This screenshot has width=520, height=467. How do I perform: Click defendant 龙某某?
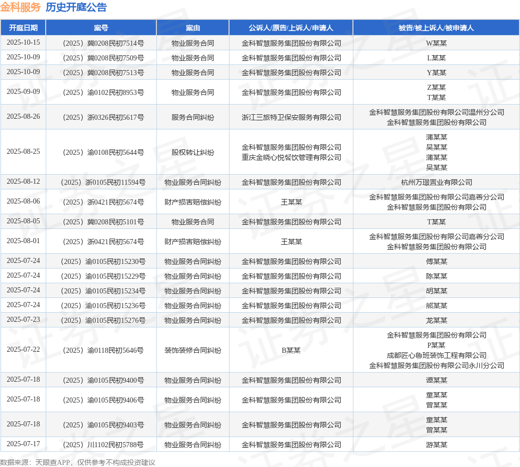[436, 320]
